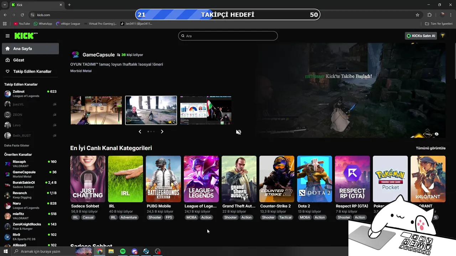Image resolution: width=456 pixels, height=256 pixels.
Task: Open new browser tab
Action: [x=69, y=5]
